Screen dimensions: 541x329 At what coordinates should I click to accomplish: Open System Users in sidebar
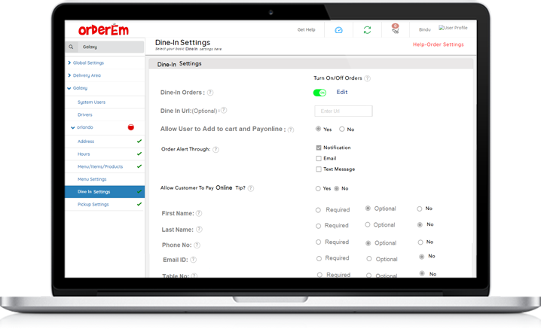[91, 102]
